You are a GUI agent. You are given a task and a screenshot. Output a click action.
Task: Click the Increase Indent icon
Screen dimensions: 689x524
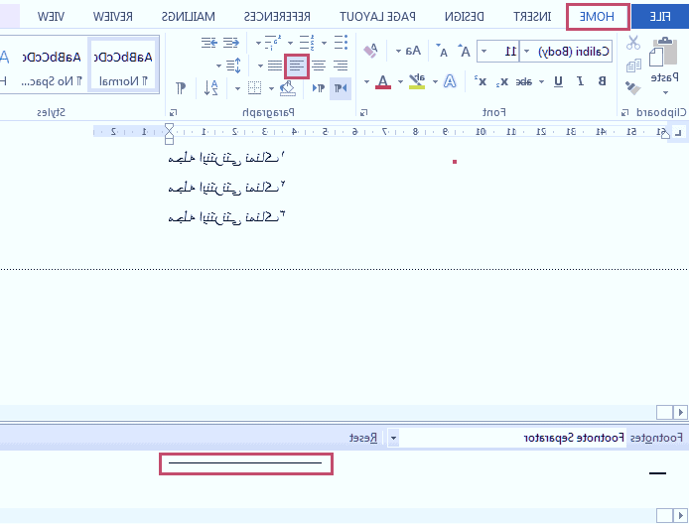pos(209,43)
